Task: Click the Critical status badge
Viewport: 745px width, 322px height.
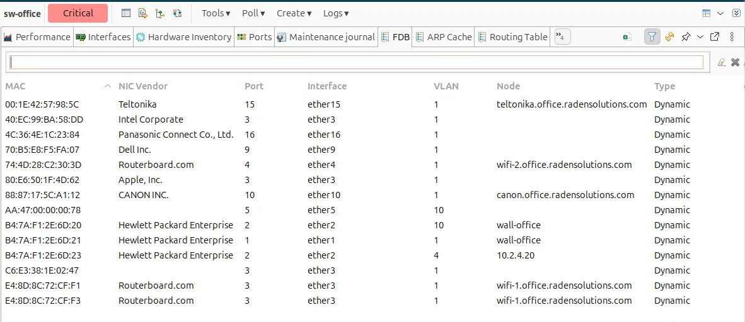Action: point(78,13)
